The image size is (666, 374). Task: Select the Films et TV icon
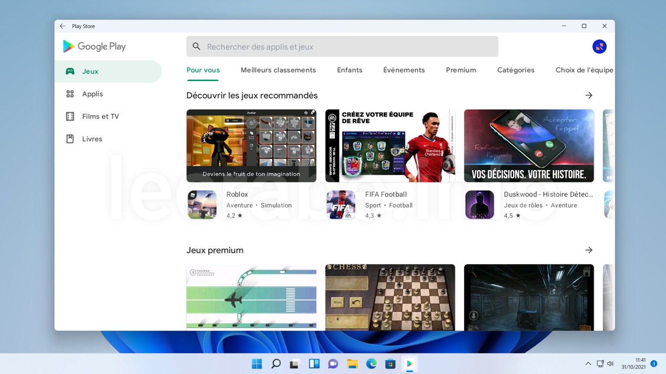point(70,116)
